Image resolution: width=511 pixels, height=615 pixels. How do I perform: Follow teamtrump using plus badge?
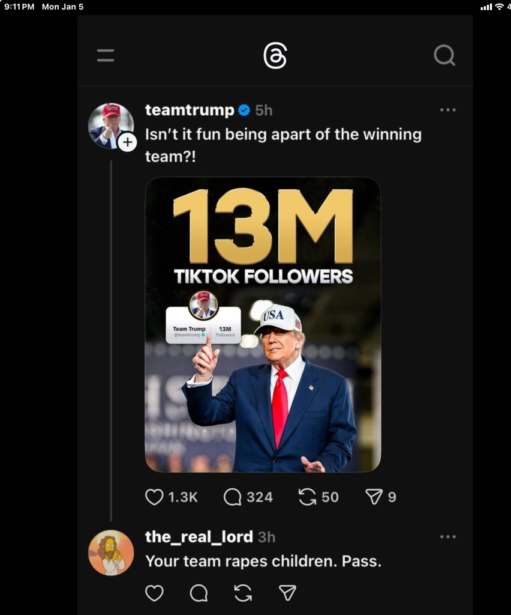click(127, 142)
